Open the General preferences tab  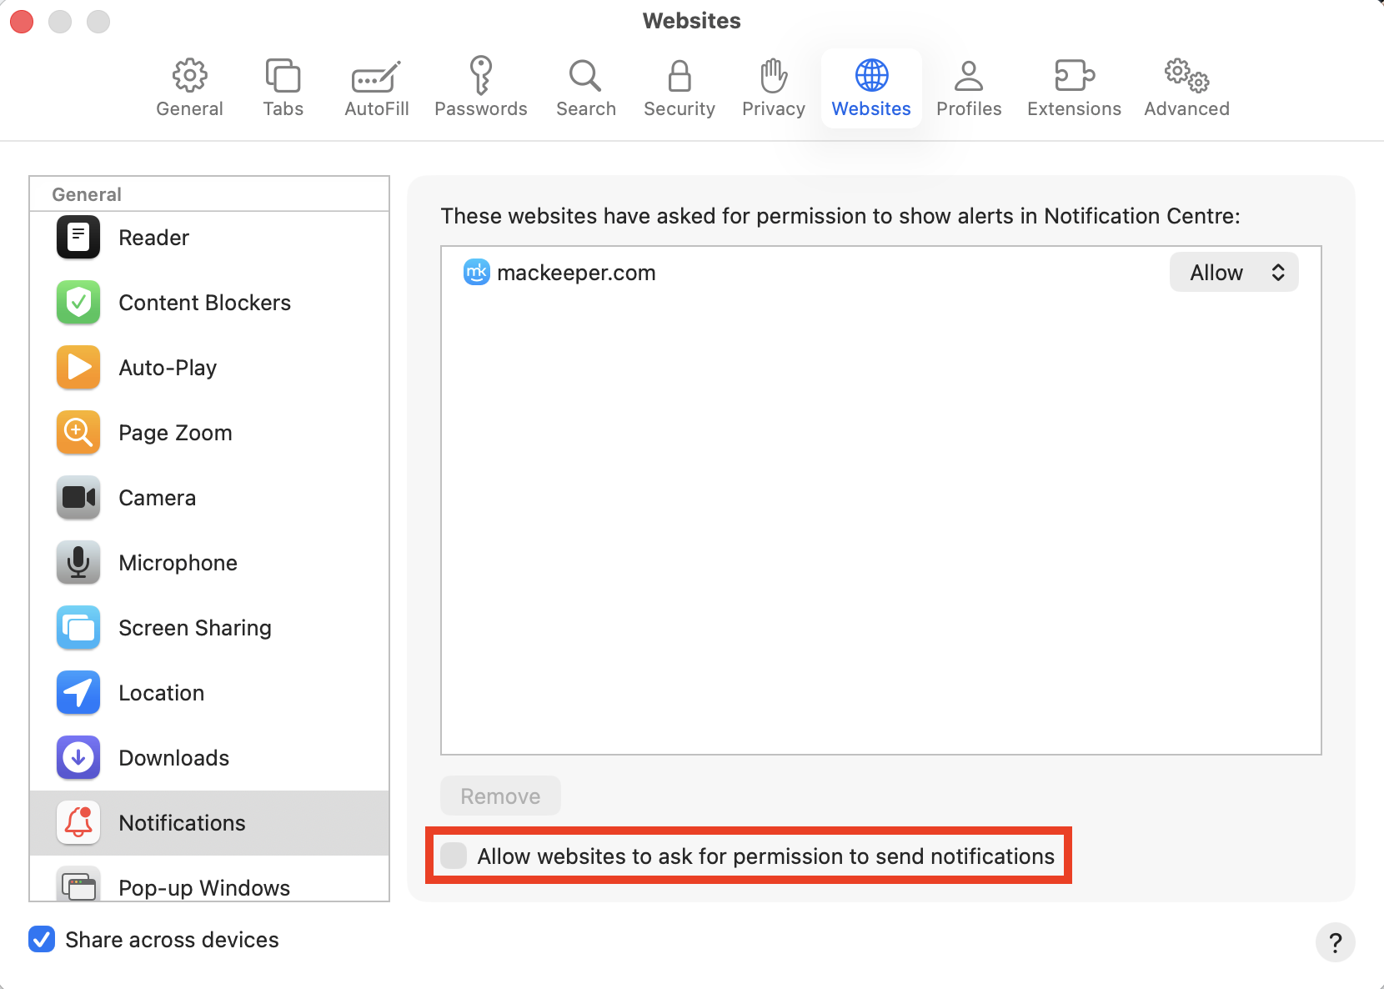pyautogui.click(x=189, y=86)
